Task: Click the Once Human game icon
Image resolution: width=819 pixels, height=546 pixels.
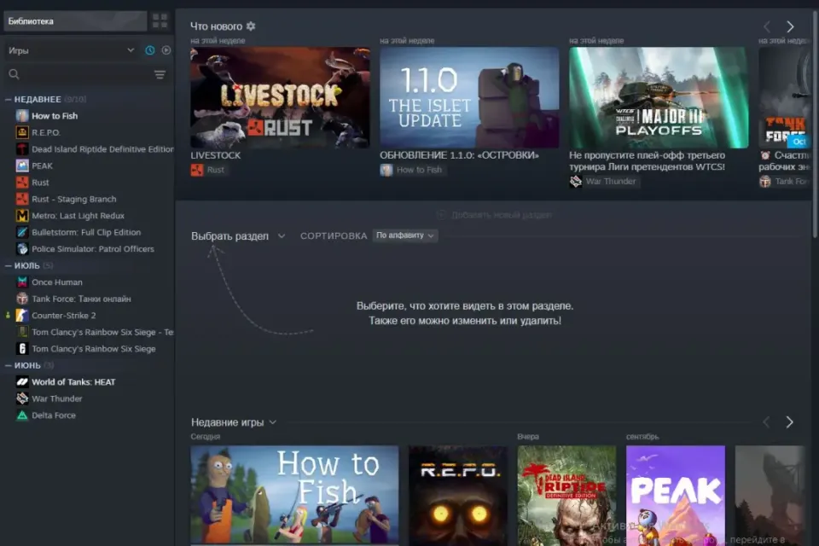Action: pos(22,282)
